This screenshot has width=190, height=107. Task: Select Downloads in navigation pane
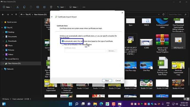click(12, 41)
